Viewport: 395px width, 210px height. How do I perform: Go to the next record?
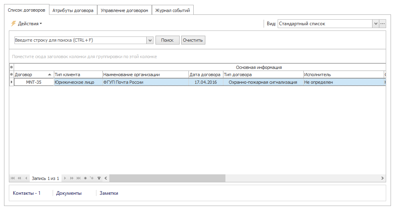pos(65,178)
